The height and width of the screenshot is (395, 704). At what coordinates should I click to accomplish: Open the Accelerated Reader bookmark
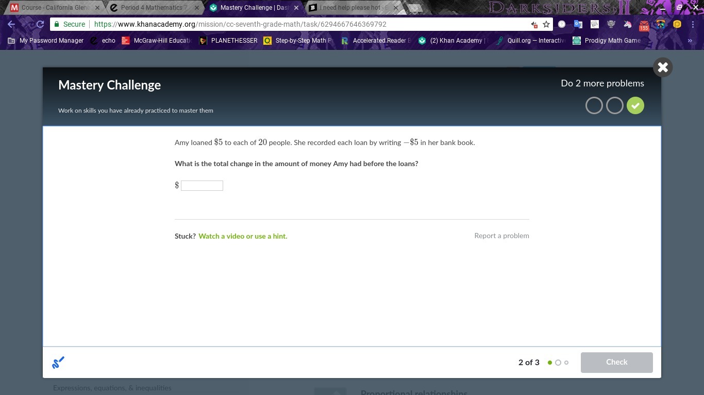coord(376,41)
